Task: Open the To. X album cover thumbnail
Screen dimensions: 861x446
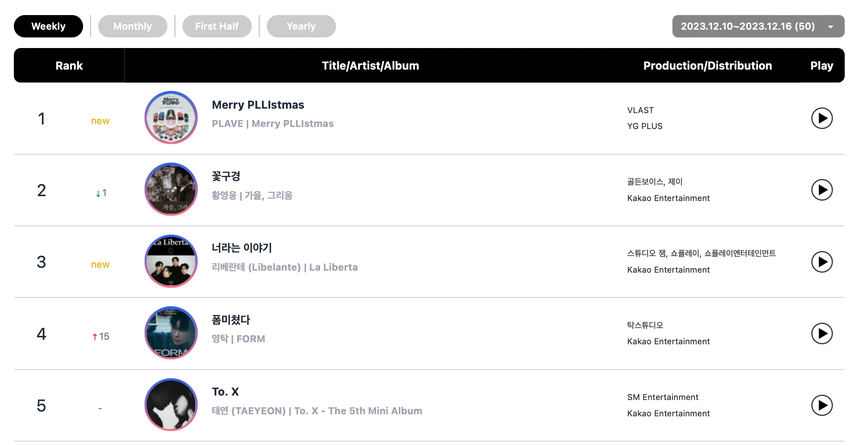Action: coord(171,404)
